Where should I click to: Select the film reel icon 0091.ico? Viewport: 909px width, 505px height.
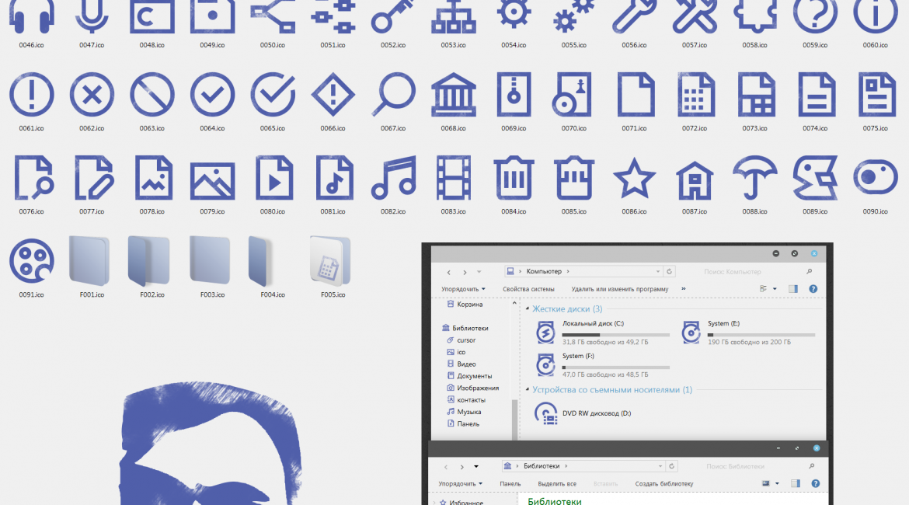pos(31,261)
